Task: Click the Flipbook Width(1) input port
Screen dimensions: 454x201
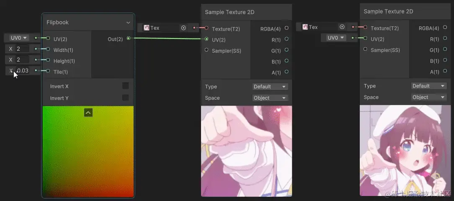Action: click(48, 49)
